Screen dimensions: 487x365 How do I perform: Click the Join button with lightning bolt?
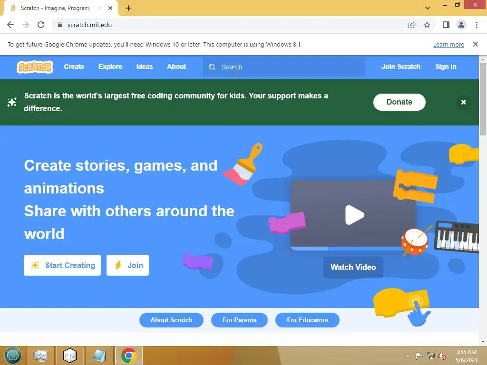(127, 265)
